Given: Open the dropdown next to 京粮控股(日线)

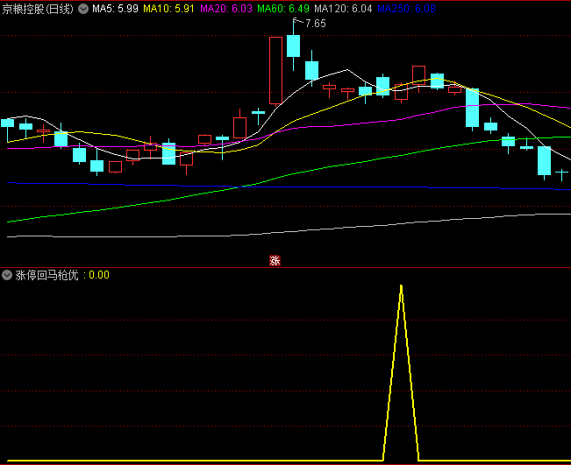Looking at the screenshot, I should 83,9.
